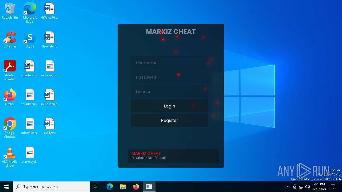This screenshot has width=342, height=192.
Task: Select the Firefox desktop shortcut
Action: click(x=10, y=98)
